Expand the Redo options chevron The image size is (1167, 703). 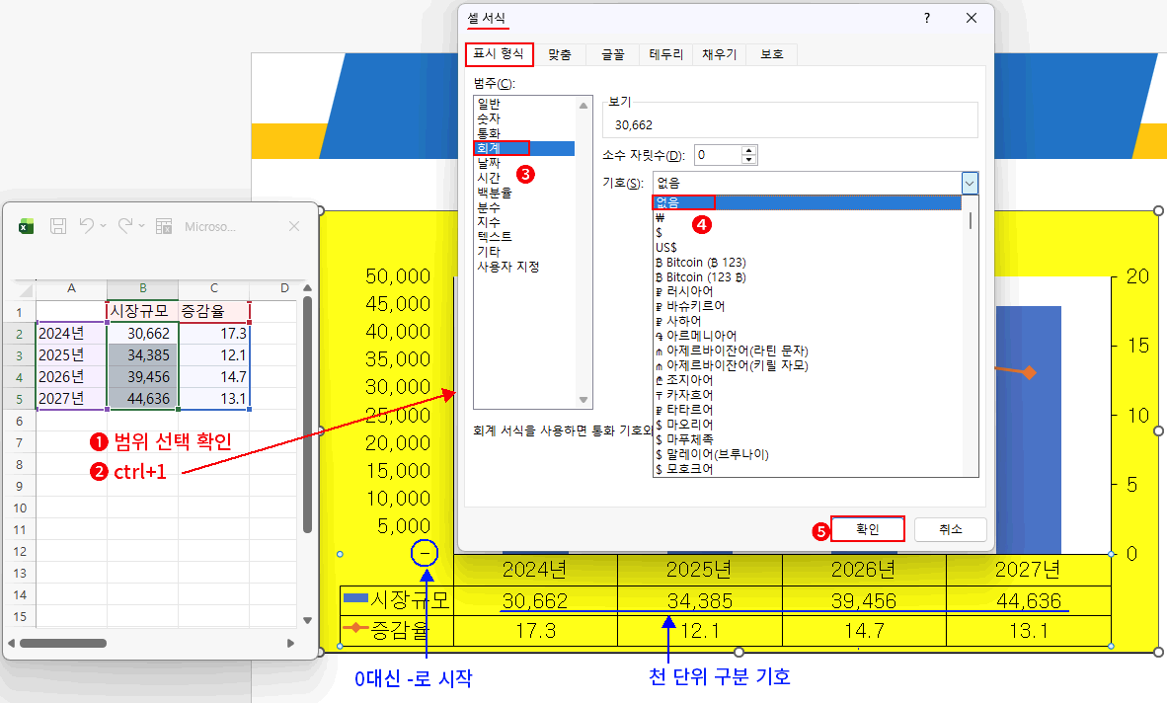click(141, 225)
